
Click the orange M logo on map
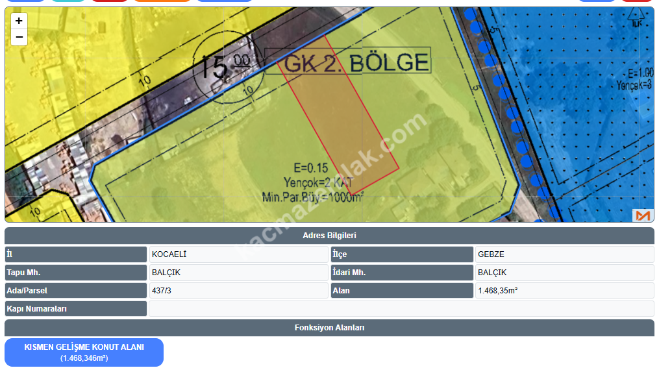(x=643, y=215)
